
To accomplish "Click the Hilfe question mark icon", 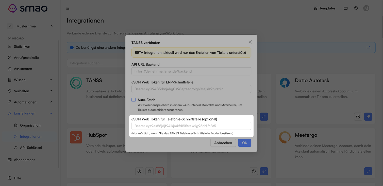I will tap(10, 178).
